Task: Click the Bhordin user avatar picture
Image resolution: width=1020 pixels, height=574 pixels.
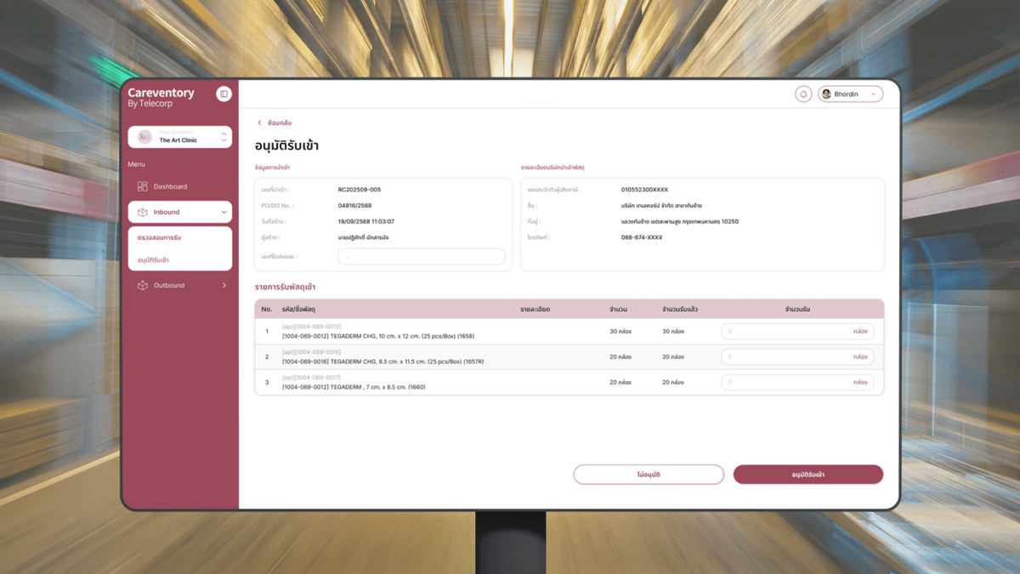Action: (x=826, y=94)
